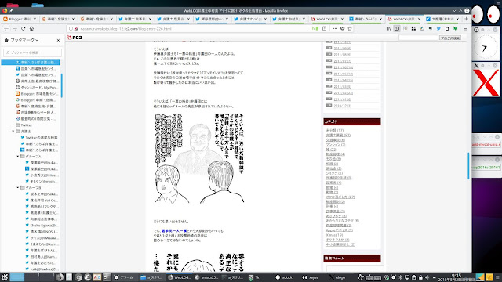Toggle the Firefox sidebar button
The image size is (502, 282).
(x=397, y=28)
